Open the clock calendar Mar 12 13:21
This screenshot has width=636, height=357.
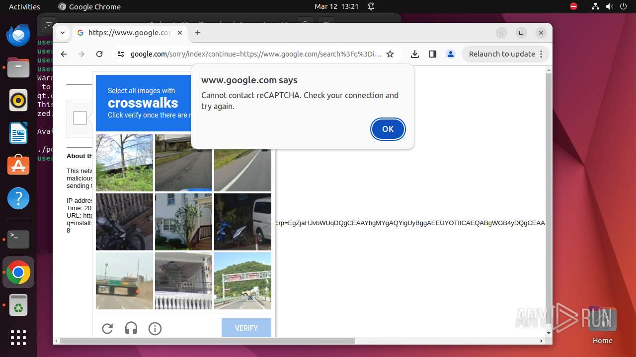(x=336, y=6)
